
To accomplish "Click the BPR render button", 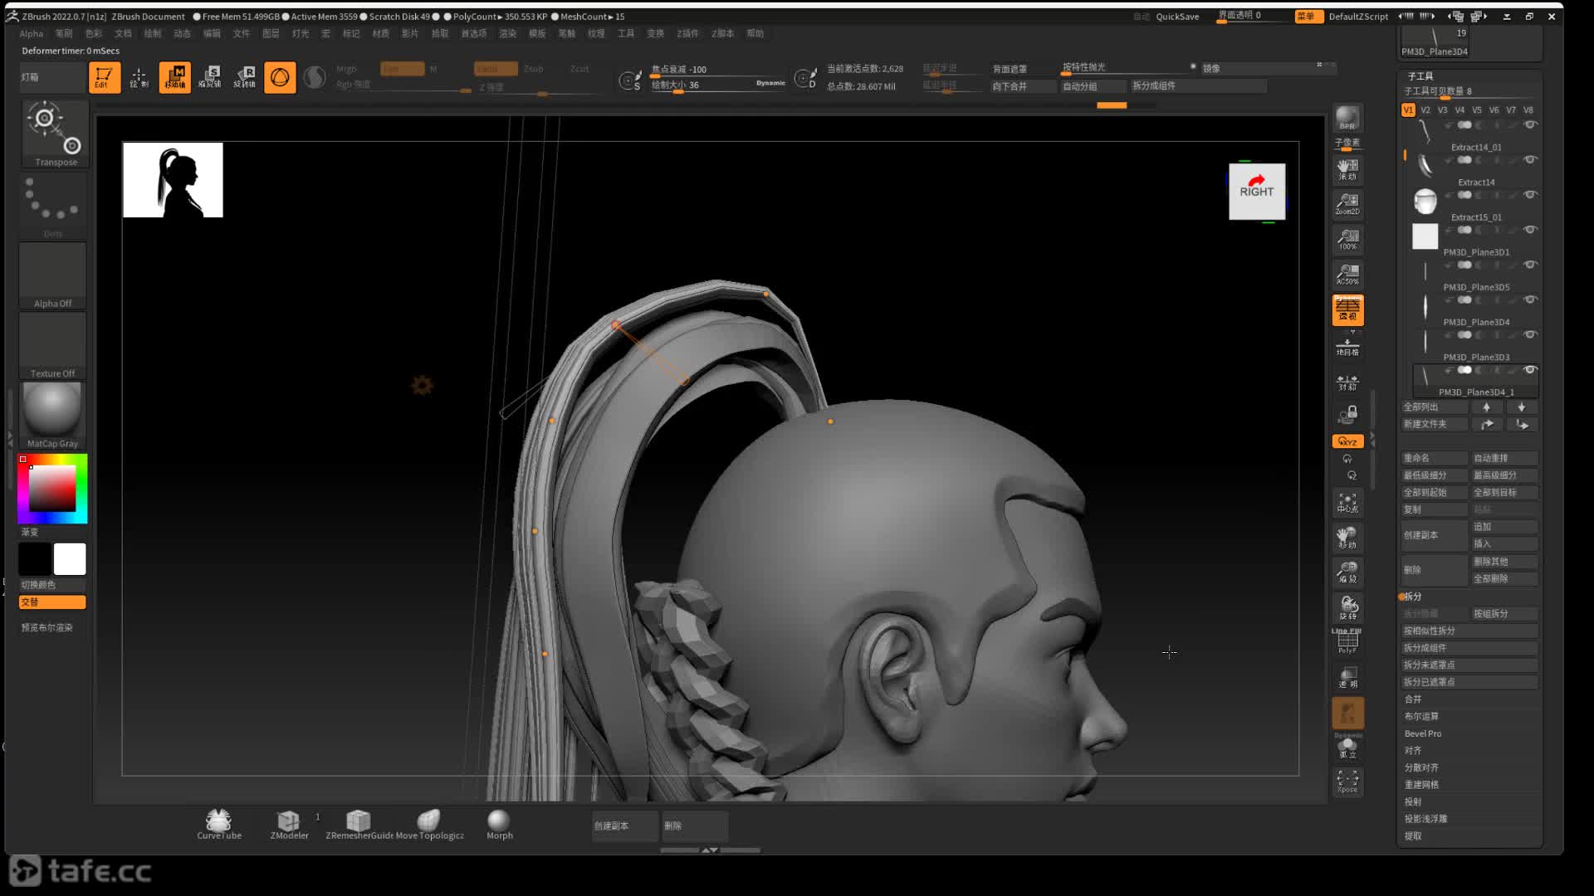I will point(1347,118).
